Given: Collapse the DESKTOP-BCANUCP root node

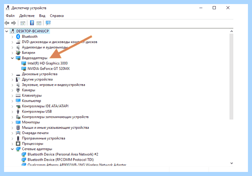Looking at the screenshot, I should (x=7, y=31).
